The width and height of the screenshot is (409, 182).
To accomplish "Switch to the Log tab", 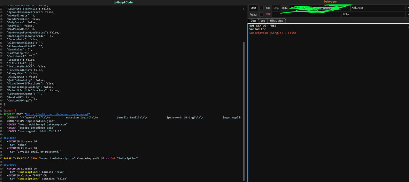I will pos(263,21).
